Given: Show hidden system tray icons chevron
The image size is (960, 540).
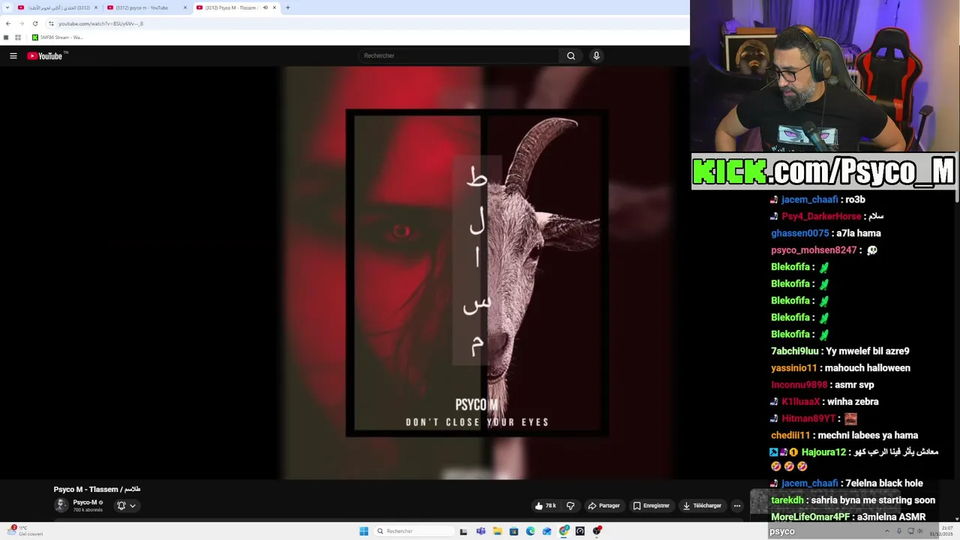Looking at the screenshot, I should click(887, 531).
